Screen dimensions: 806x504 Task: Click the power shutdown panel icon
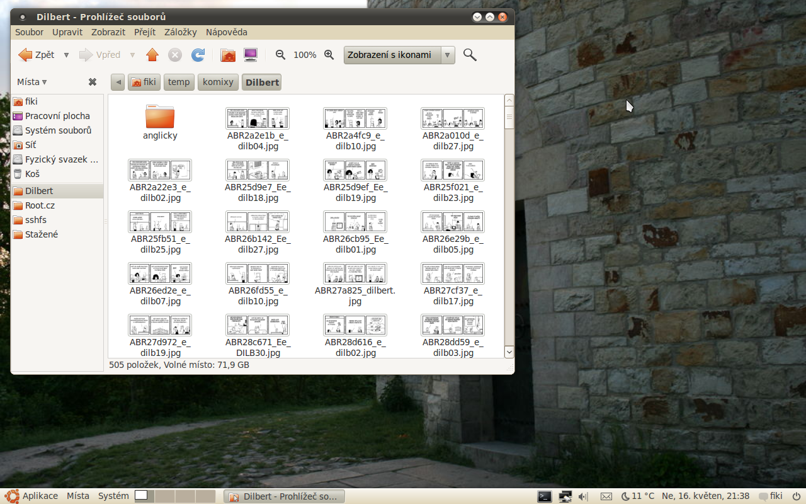pos(796,496)
